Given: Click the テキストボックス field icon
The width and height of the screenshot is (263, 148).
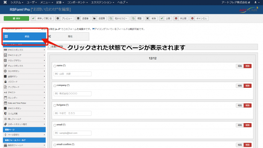Looking at the screenshot, I should [x=5, y=50].
